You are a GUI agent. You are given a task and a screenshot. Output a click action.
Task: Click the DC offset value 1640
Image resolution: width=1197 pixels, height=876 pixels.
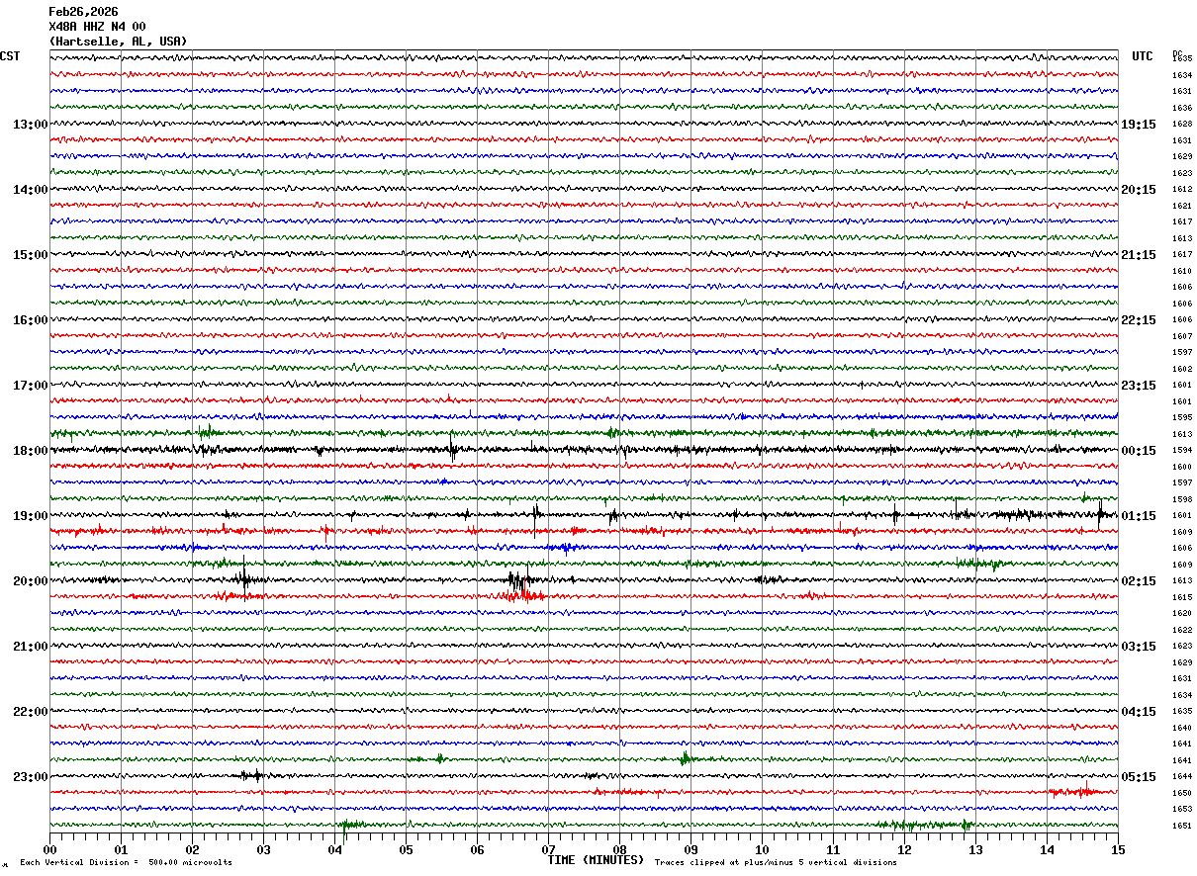pos(1181,728)
